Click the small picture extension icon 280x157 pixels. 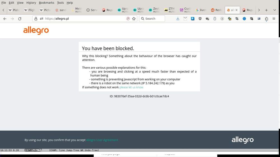(x=259, y=18)
